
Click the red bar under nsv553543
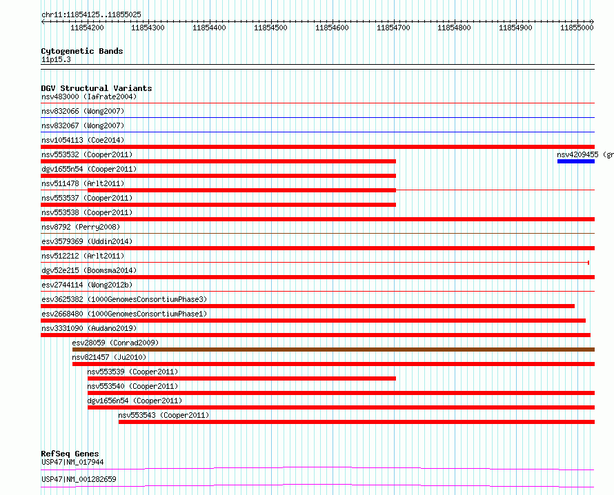(x=357, y=422)
